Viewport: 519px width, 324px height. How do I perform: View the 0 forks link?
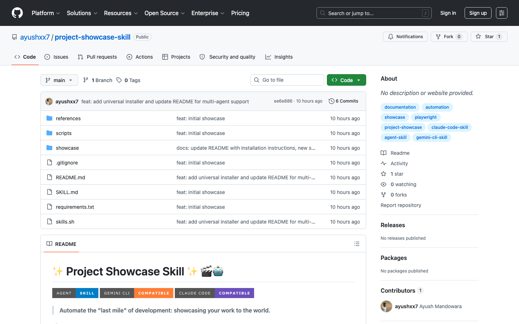pyautogui.click(x=394, y=195)
